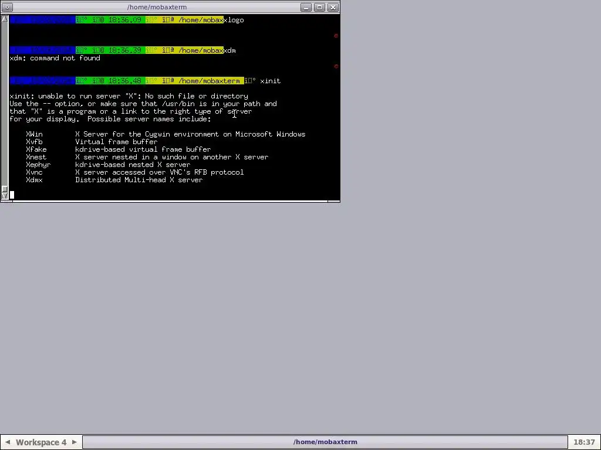
Task: Select the /home/mobaxterm taskbar window entry
Action: point(325,442)
